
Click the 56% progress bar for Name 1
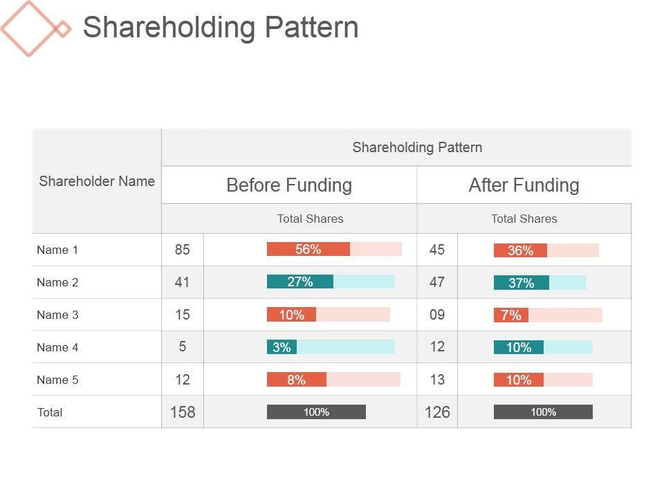click(x=308, y=250)
